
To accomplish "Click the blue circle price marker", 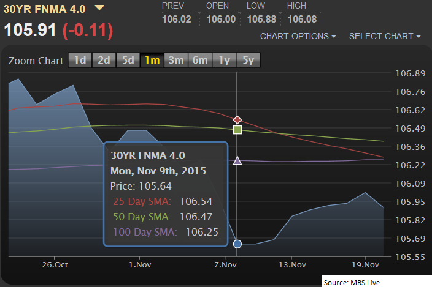I will [237, 244].
